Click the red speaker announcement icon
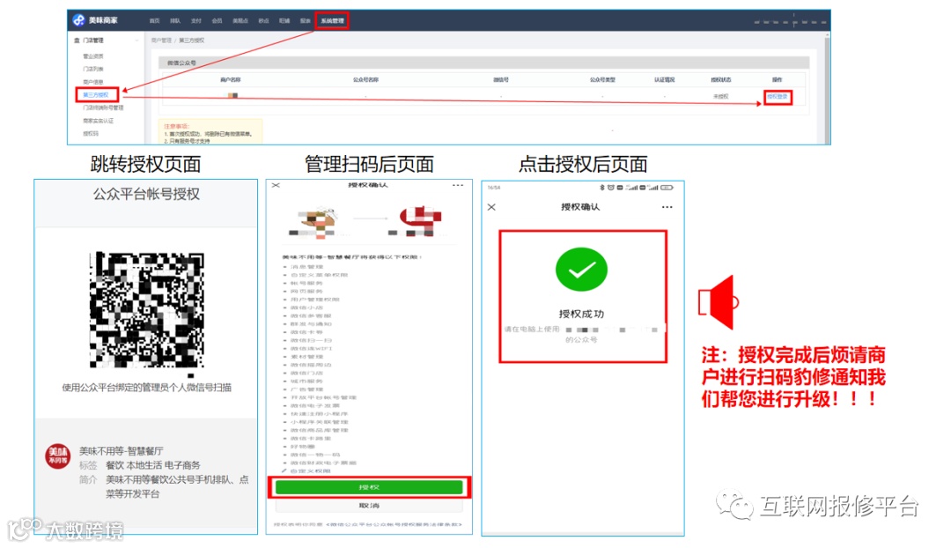 pos(719,302)
